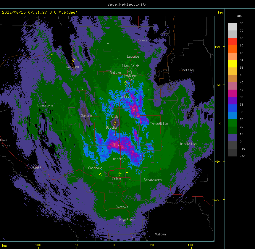This screenshot has width=255, height=249.
Task: Click the RedDeer city label
Action: pos(130,75)
